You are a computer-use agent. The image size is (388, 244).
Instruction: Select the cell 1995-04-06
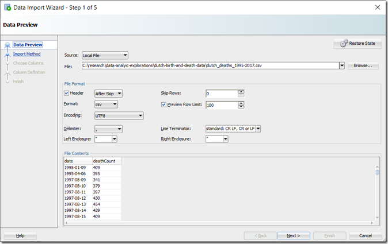click(78, 174)
